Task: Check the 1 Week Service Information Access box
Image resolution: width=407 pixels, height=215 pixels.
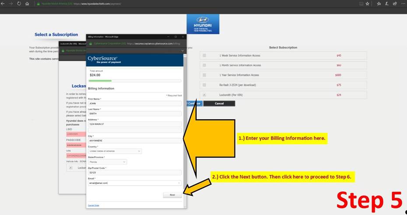Action: [x=204, y=55]
